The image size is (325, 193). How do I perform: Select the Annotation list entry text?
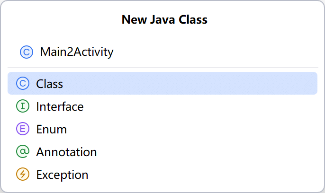(66, 152)
